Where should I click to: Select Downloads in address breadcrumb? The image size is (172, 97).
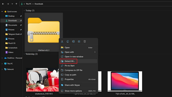click(x=39, y=4)
